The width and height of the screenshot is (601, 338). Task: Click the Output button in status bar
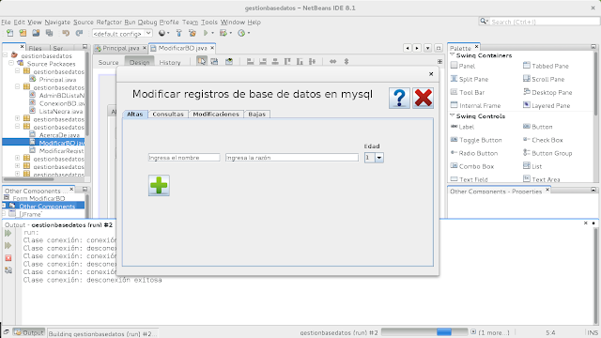pyautogui.click(x=29, y=332)
